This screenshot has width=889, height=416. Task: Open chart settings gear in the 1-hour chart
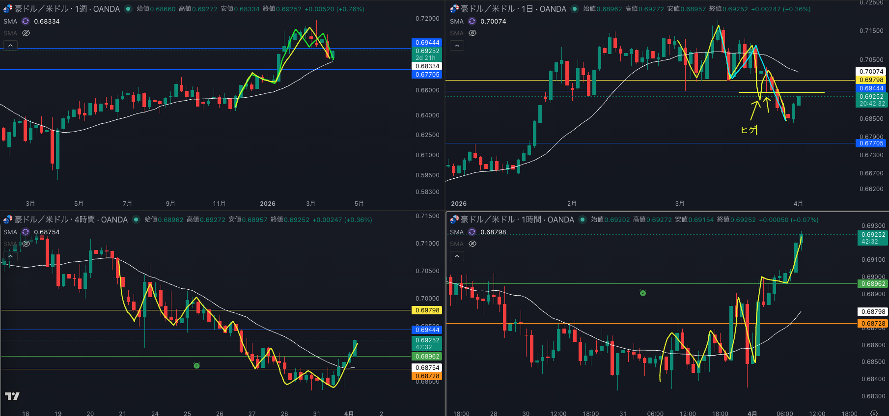pyautogui.click(x=874, y=413)
